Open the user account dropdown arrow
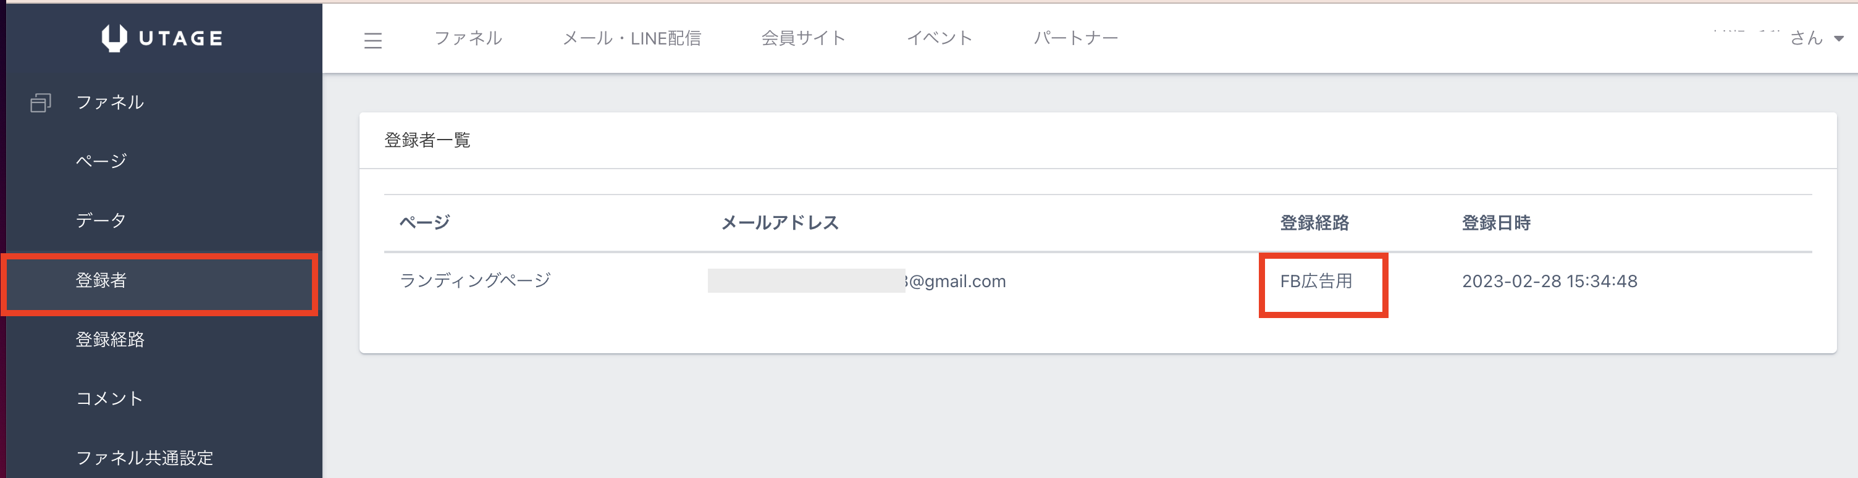This screenshot has height=478, width=1858. pos(1838,39)
